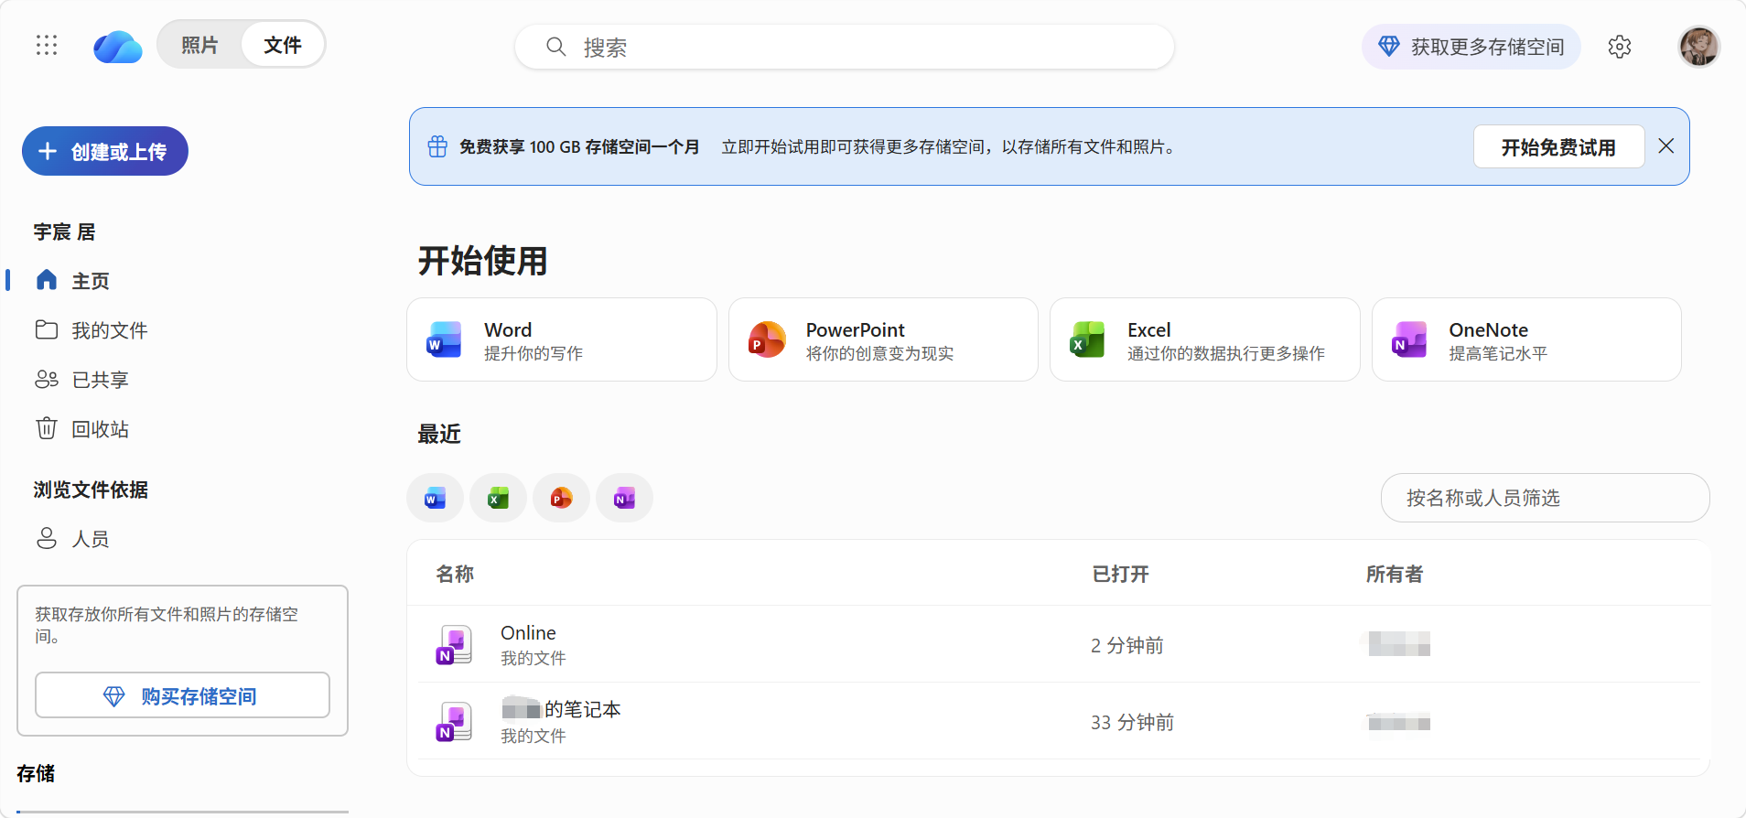
Task: Click the 人员 person icon
Action: (x=47, y=538)
